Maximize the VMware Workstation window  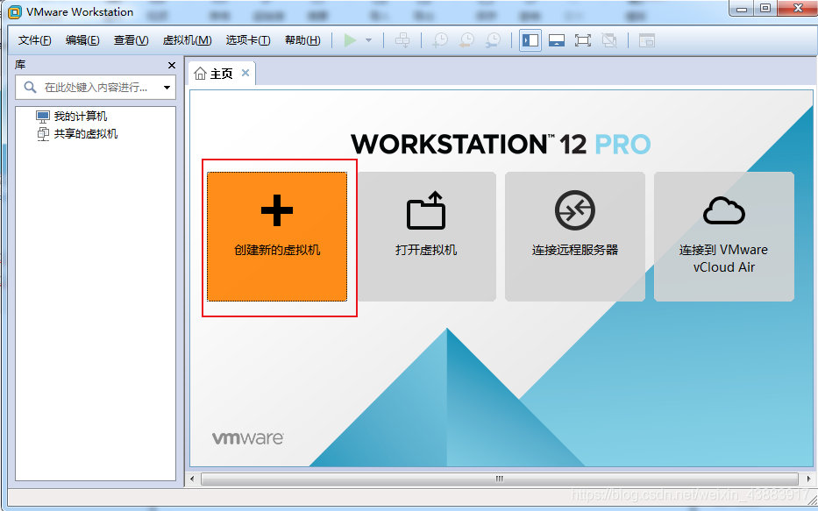tap(765, 9)
